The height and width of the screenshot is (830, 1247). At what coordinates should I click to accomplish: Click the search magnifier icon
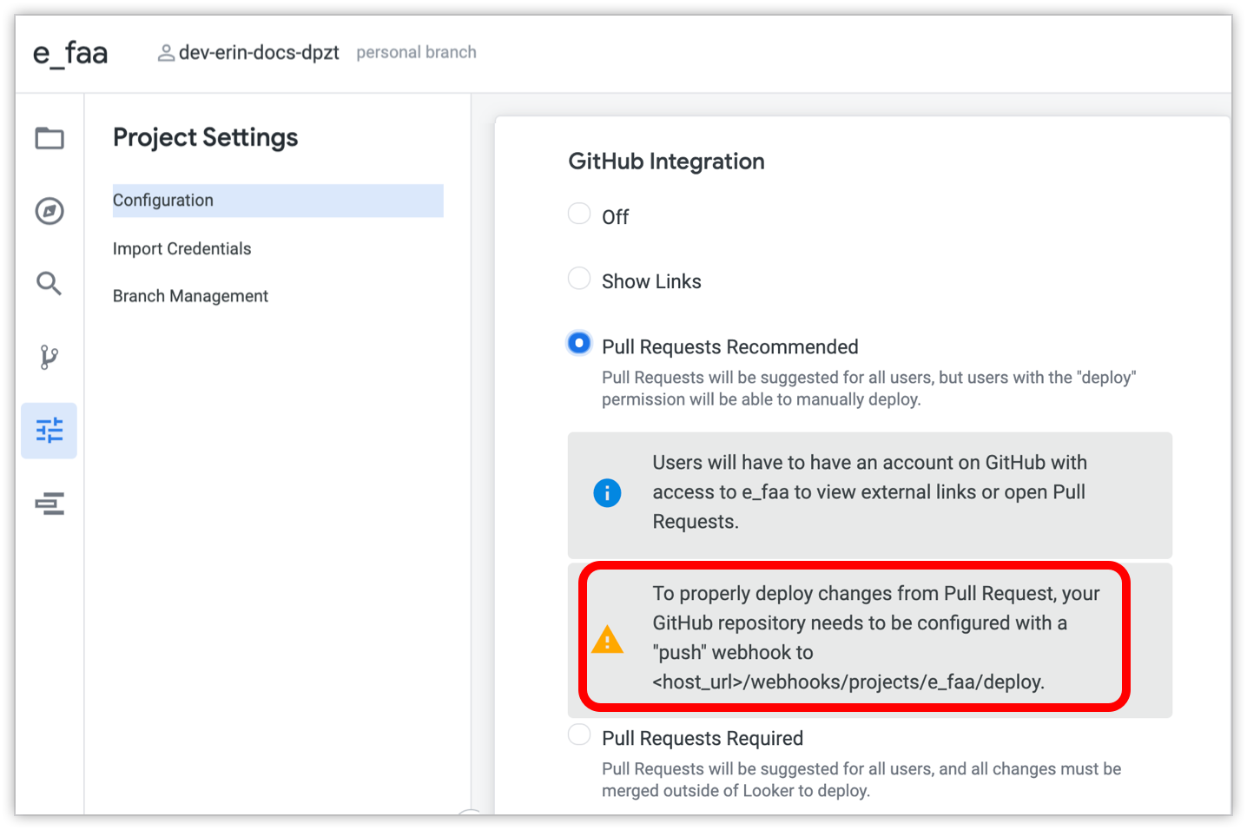coord(49,283)
